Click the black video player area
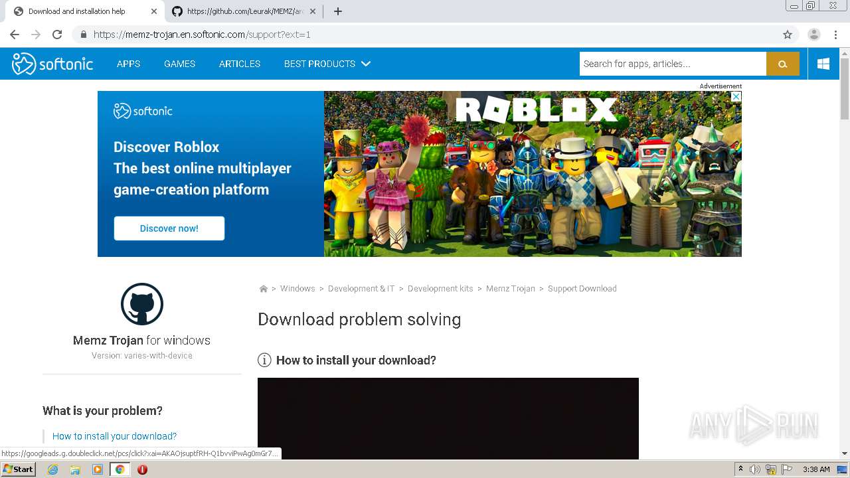Screen dimensions: 850x478 coord(448,418)
